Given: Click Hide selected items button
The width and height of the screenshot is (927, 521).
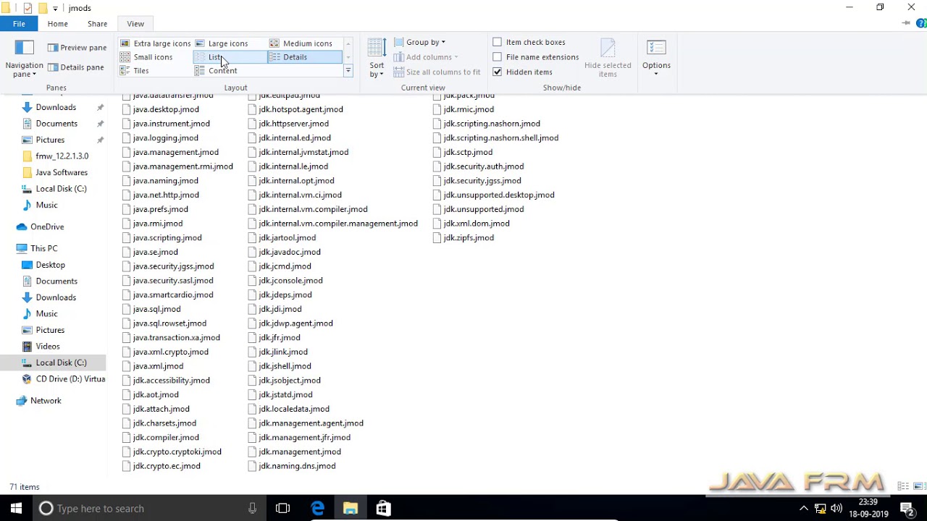Looking at the screenshot, I should (x=608, y=59).
